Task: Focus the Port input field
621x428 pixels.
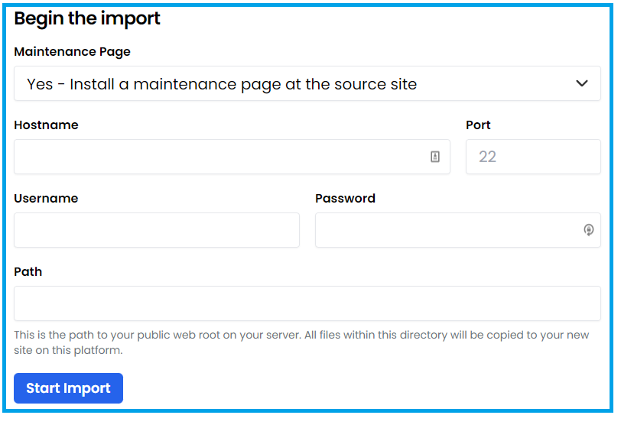Action: pyautogui.click(x=533, y=157)
